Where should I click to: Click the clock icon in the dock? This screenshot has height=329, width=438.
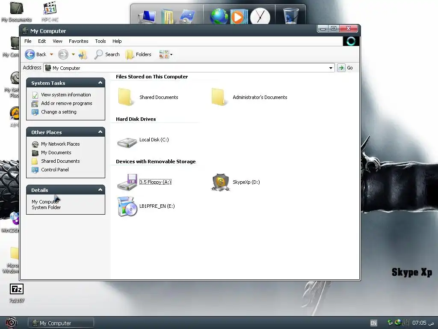click(x=260, y=16)
